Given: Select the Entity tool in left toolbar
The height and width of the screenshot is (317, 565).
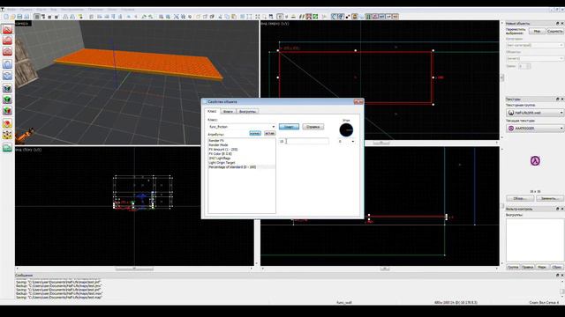Looking at the screenshot, I should click(x=7, y=64).
